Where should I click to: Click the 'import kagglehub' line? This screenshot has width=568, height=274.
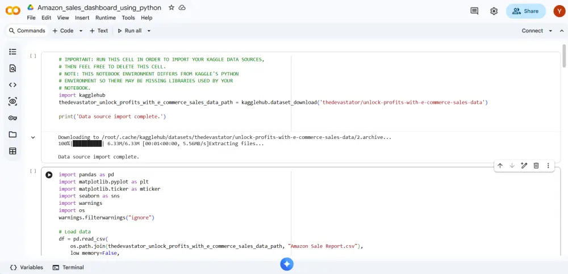[x=82, y=95]
